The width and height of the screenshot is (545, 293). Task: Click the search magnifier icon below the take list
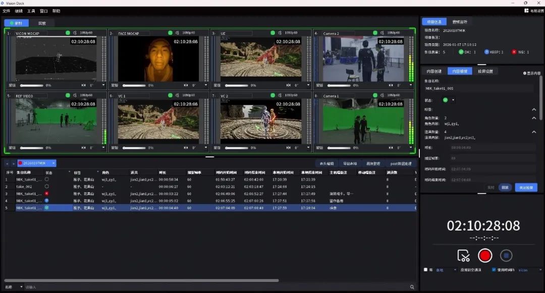[x=412, y=287]
